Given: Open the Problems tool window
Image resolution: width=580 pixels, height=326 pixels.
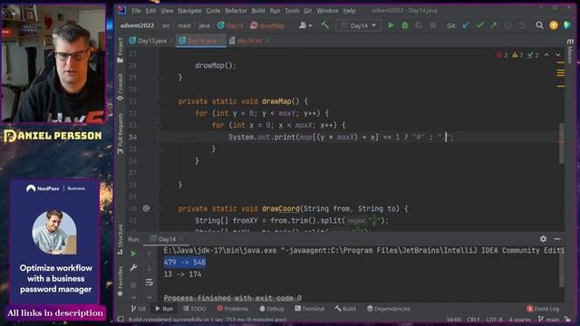Looking at the screenshot, I should click(233, 309).
